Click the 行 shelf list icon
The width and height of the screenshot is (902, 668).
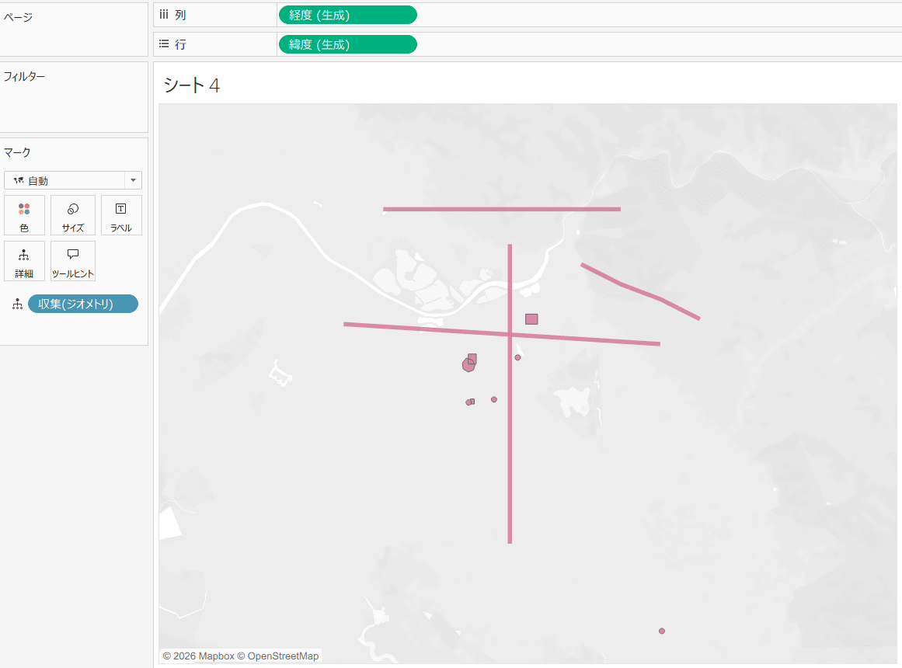coord(162,43)
